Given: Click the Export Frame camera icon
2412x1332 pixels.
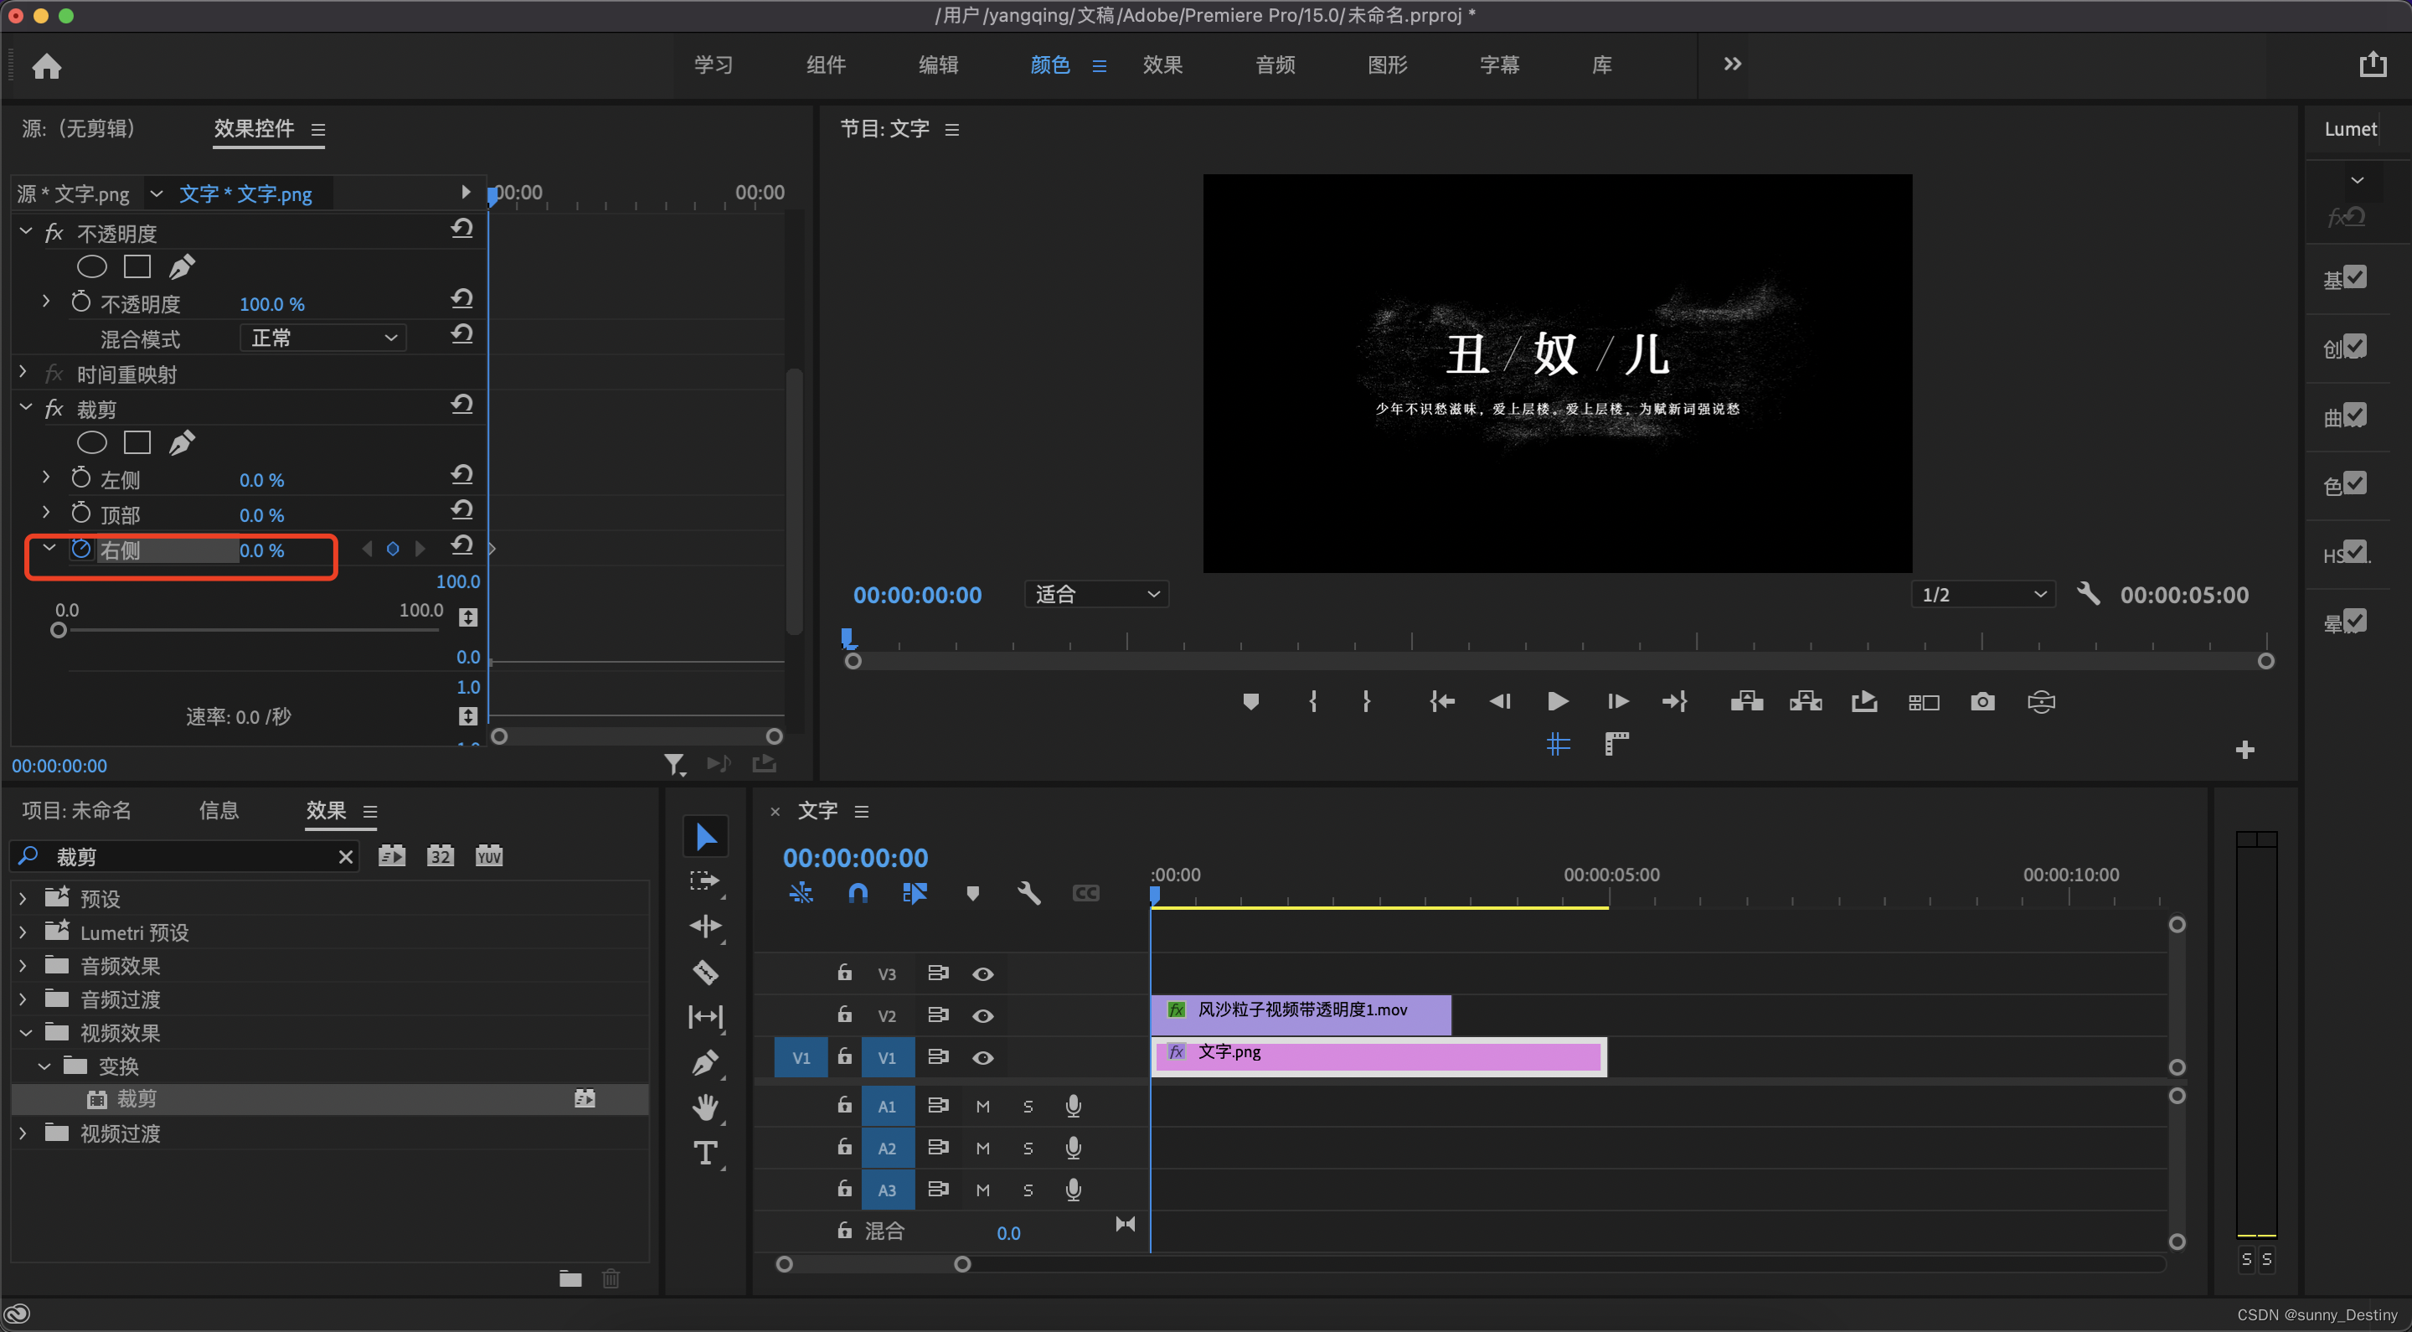Looking at the screenshot, I should [1982, 701].
